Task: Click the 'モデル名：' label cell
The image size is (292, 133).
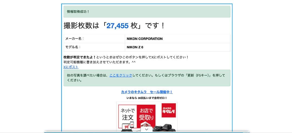Action: (94, 47)
